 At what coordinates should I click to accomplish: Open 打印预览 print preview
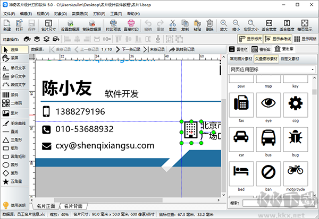point(113,25)
